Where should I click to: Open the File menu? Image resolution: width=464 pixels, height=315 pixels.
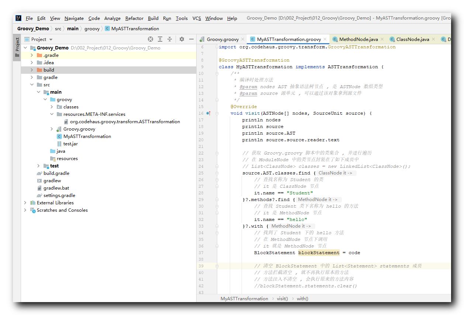tap(29, 18)
